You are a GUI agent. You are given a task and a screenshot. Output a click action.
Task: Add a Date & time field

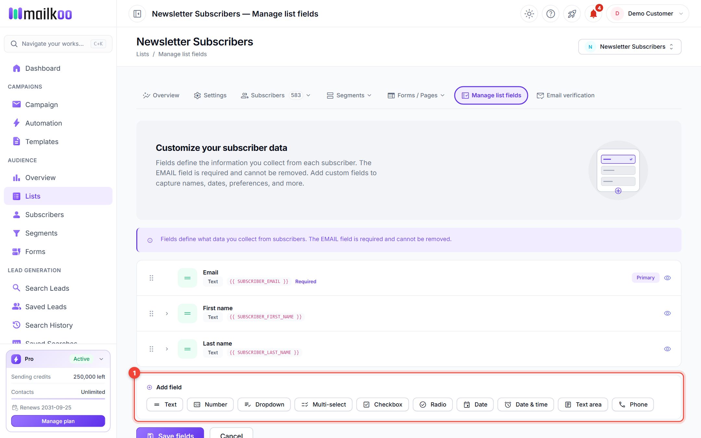click(526, 404)
